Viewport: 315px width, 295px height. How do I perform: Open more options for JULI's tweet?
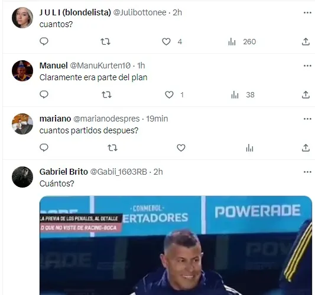[x=307, y=13]
